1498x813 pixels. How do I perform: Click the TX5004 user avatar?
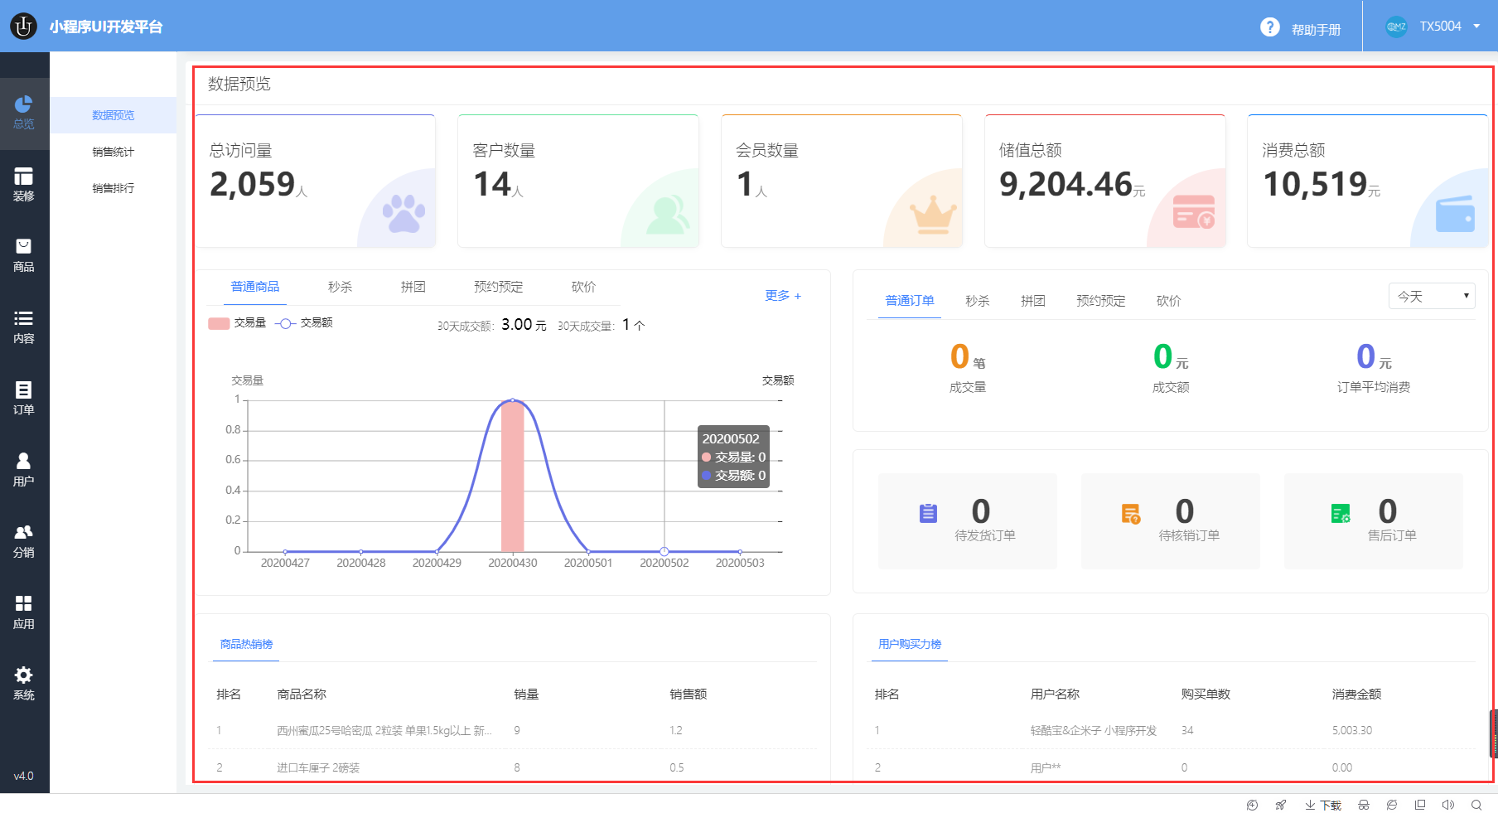(1396, 27)
